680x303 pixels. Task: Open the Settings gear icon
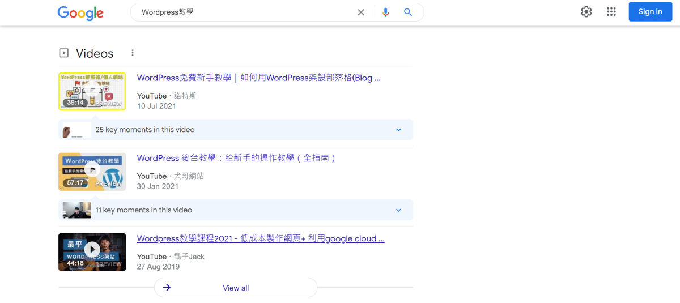[586, 12]
